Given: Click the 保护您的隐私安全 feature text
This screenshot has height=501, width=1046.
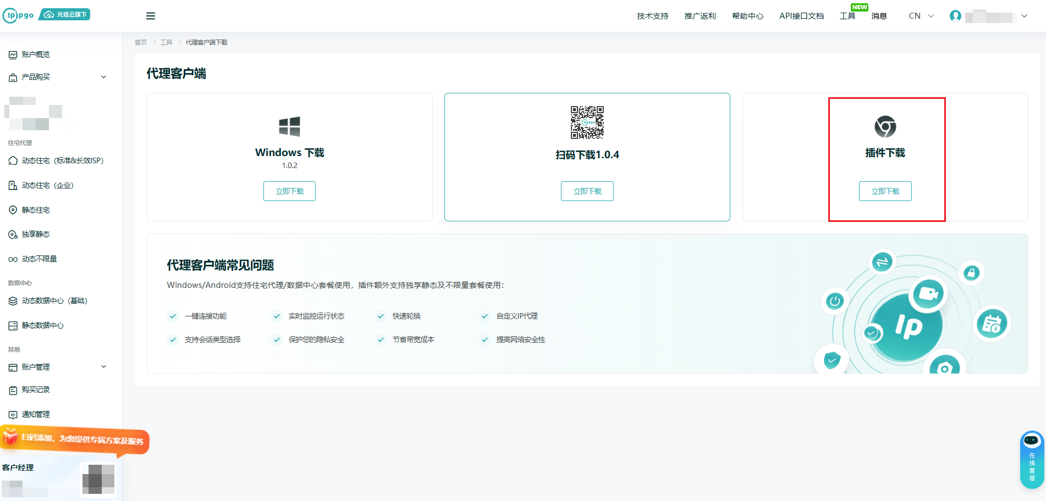Looking at the screenshot, I should pos(316,339).
